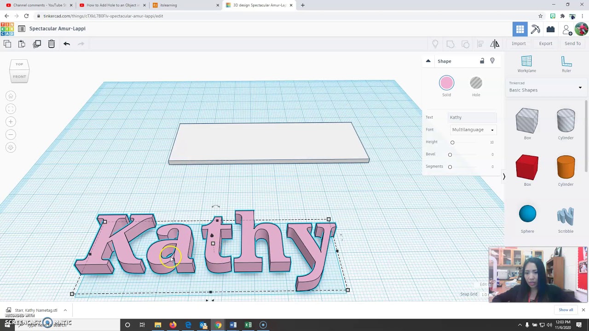This screenshot has height=331, width=589.
Task: Select the Workplane tool
Action: [x=526, y=64]
